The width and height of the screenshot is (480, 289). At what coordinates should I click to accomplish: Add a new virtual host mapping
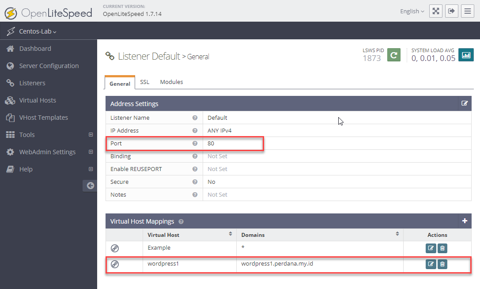click(465, 221)
